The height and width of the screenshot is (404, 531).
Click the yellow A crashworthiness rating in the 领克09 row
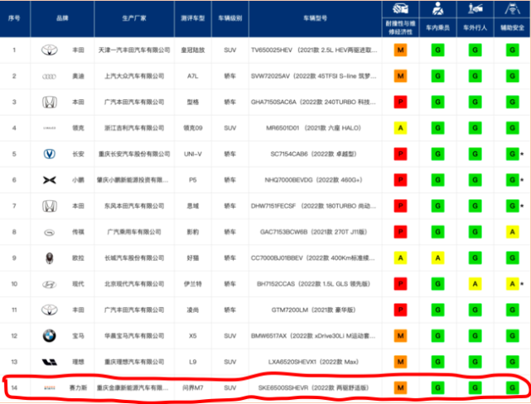[x=400, y=128]
